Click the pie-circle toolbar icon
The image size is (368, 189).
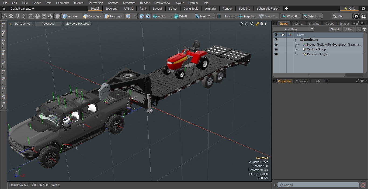pos(50,16)
